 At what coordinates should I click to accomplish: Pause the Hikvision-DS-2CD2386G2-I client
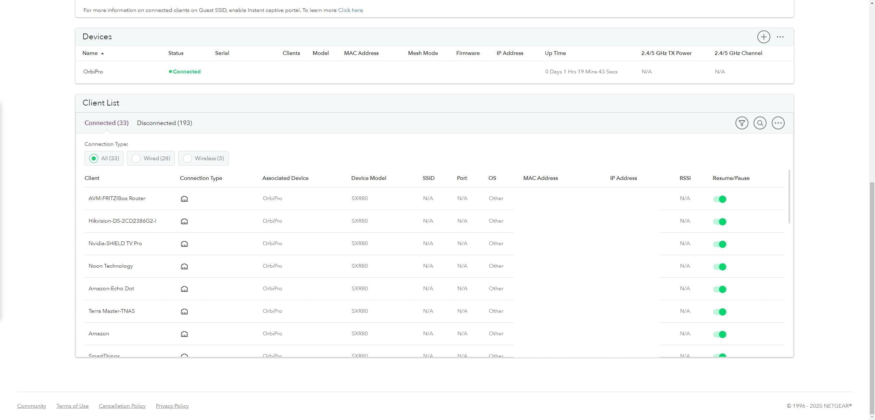(719, 222)
